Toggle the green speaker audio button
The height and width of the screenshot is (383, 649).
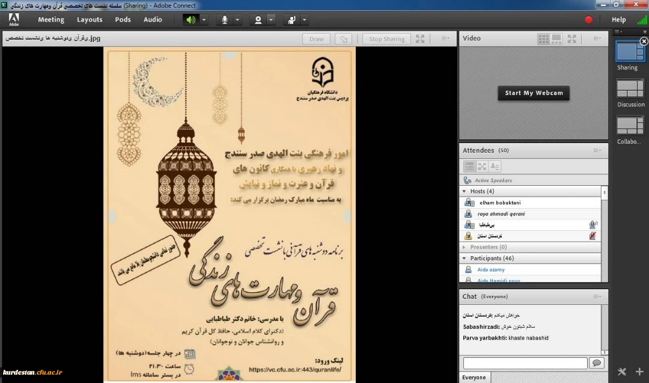pyautogui.click(x=190, y=20)
